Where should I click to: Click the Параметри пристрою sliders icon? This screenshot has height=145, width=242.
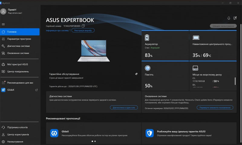click(3, 39)
